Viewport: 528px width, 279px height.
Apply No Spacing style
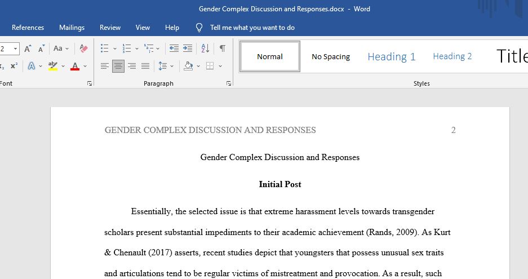click(331, 56)
